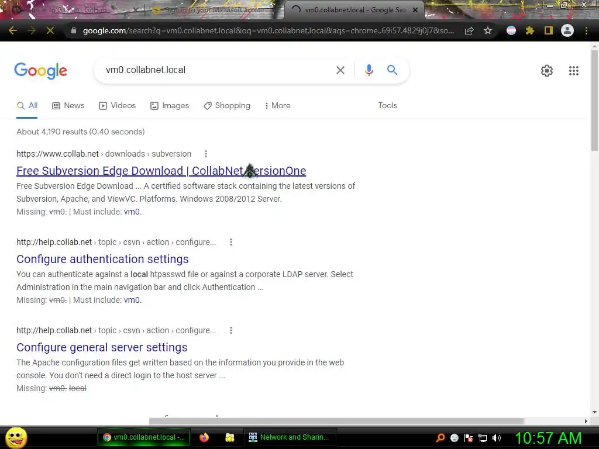Switch to the Shopping tab
This screenshot has width=599, height=449.
coord(227,106)
